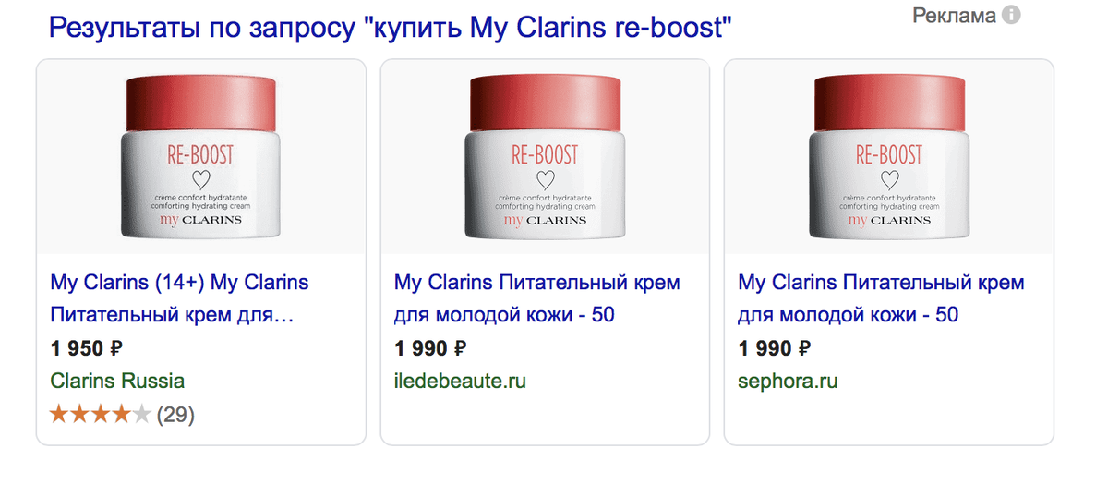Screen dimensions: 1108x485
Task: Click the heart symbol on the iledebeaute jar
Action: [544, 179]
